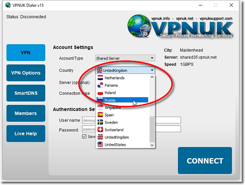Start a Live Help session
Viewport: 245px width, 185px height.
coord(26,134)
